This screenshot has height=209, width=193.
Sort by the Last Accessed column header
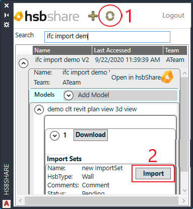coord(127,50)
